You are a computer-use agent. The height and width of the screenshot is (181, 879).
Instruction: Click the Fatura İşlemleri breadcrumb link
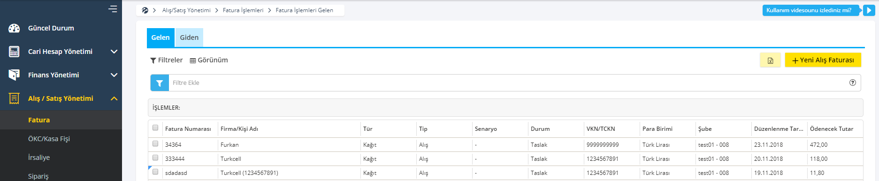coord(243,10)
